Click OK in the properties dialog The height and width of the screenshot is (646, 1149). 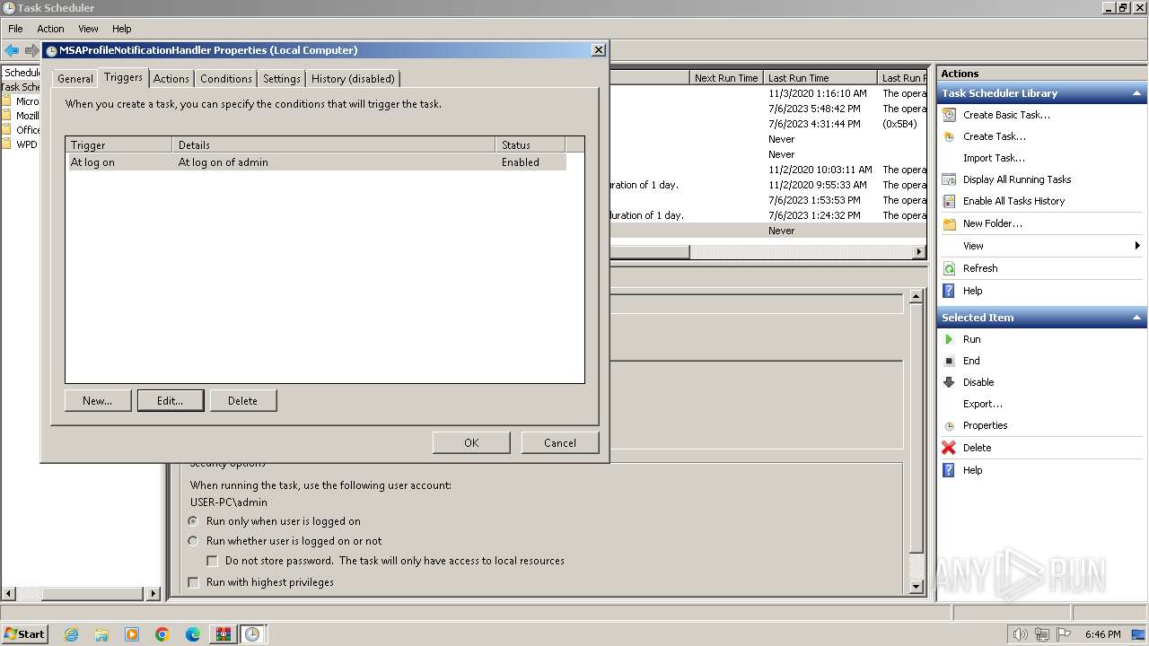[x=471, y=442]
